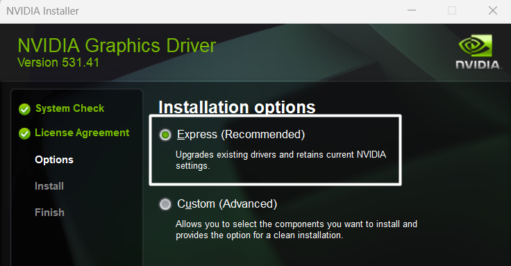Close the NVIDIA Installer window
Image resolution: width=511 pixels, height=266 pixels.
click(x=493, y=10)
